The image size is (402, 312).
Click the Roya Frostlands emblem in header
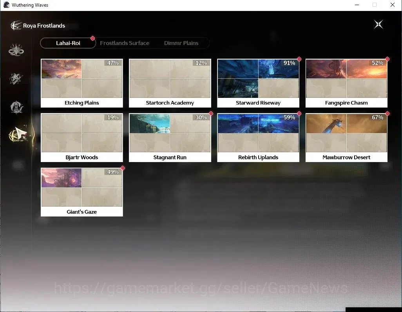click(16, 25)
